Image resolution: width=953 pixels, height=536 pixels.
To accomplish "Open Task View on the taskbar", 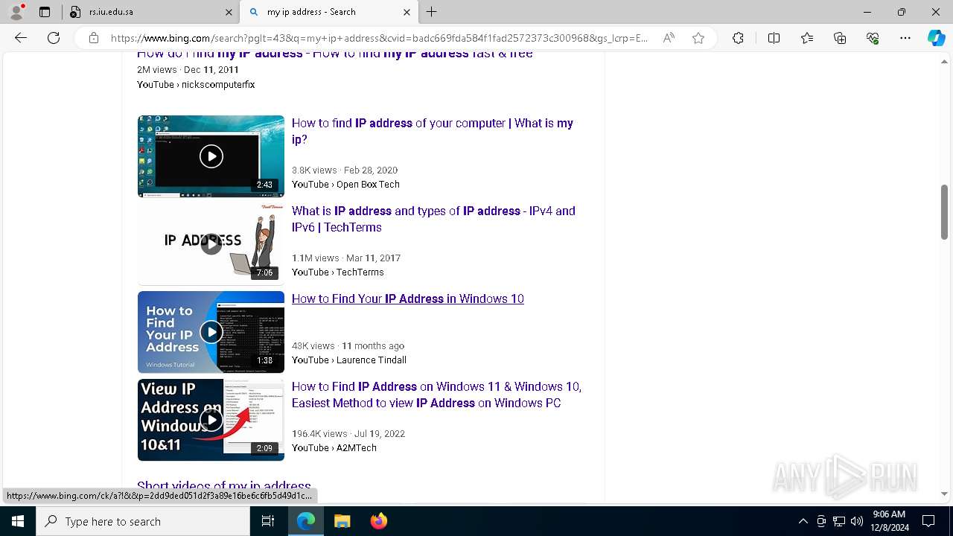I will pos(268,521).
